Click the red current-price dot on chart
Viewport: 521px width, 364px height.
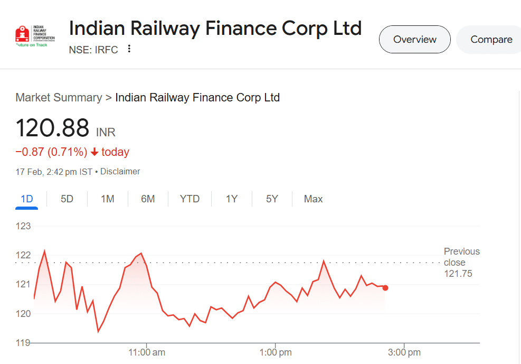coord(385,288)
